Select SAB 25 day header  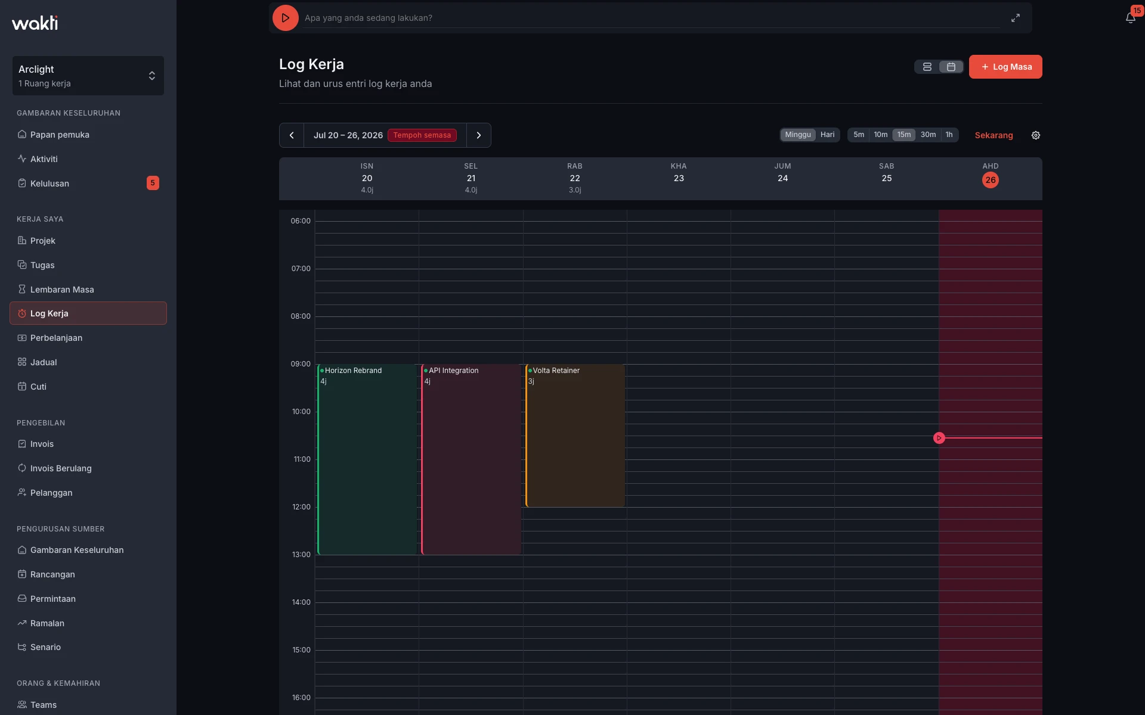(x=887, y=179)
